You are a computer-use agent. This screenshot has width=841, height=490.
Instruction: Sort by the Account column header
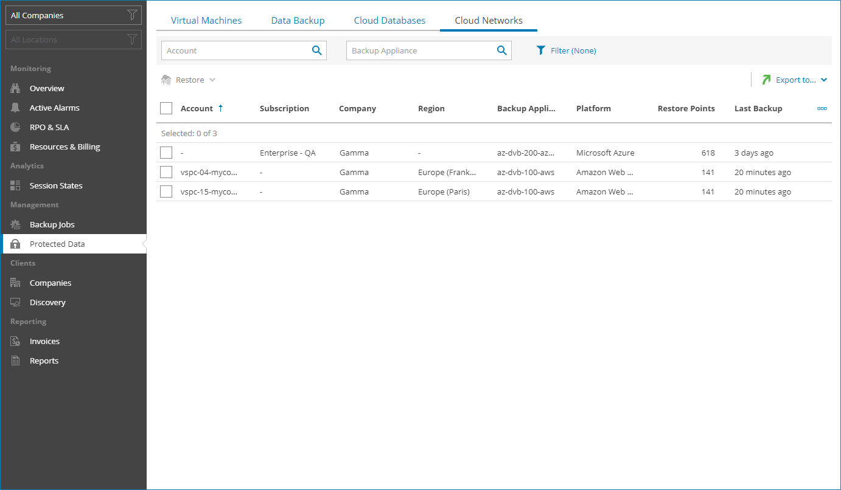[195, 108]
